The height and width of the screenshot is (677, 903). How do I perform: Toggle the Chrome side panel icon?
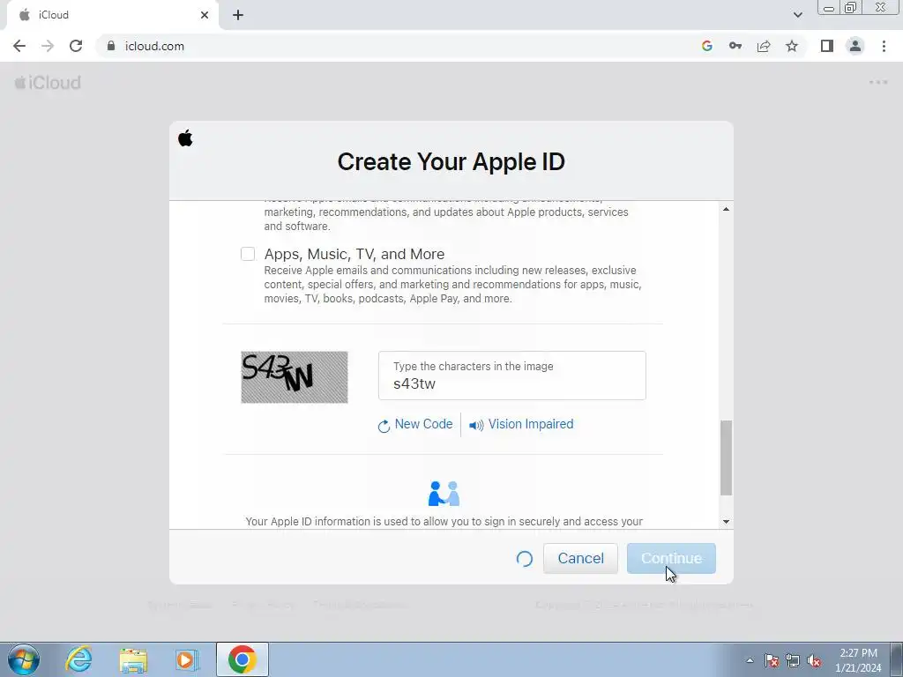pyautogui.click(x=827, y=46)
